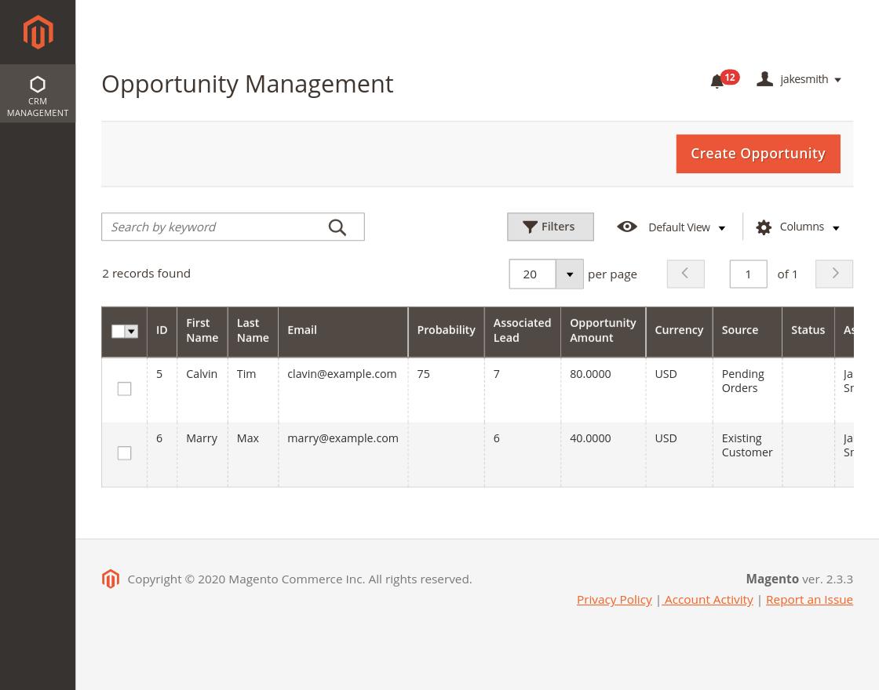The image size is (879, 690).
Task: Open the per page dropdown showing 20
Action: tap(570, 274)
